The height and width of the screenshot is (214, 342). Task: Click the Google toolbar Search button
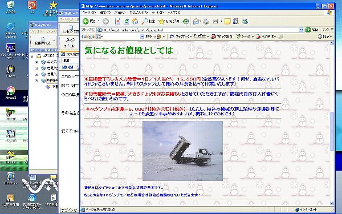[x=149, y=37]
